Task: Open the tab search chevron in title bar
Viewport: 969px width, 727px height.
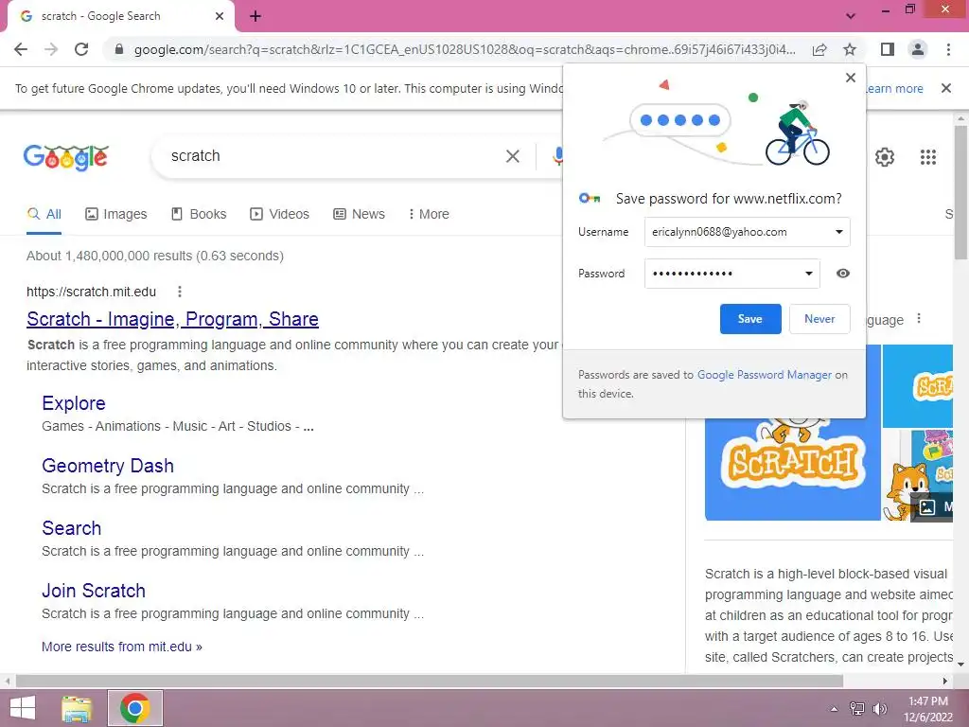Action: [851, 16]
